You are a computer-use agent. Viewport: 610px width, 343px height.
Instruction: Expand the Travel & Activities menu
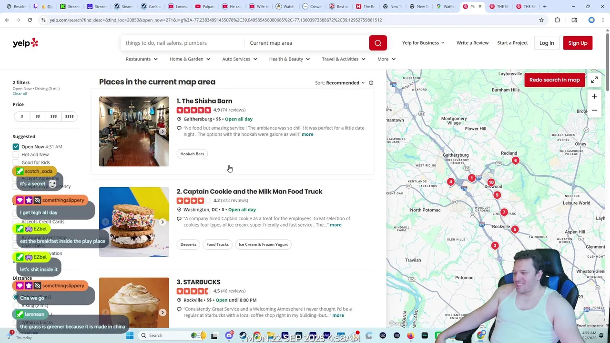(x=344, y=59)
